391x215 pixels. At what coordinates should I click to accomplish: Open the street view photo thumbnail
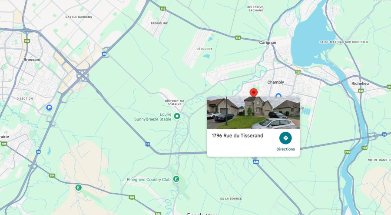tap(253, 113)
